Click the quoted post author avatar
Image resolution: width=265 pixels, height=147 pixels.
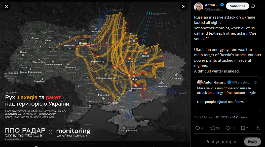(200, 82)
